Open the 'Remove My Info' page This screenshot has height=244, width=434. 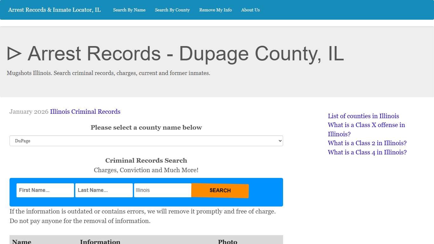[215, 10]
